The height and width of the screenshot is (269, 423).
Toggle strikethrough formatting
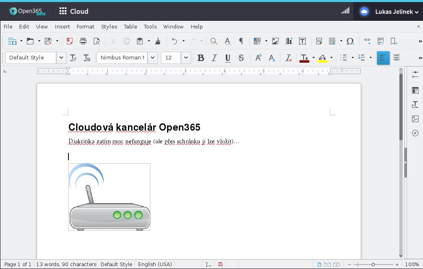pyautogui.click(x=241, y=58)
